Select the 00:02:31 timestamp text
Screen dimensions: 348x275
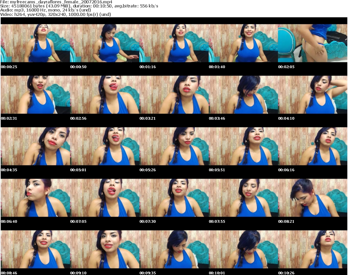(x=9, y=118)
